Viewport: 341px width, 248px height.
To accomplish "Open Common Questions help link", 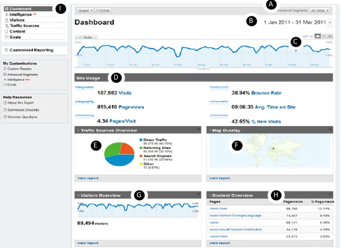I will 22,117.
